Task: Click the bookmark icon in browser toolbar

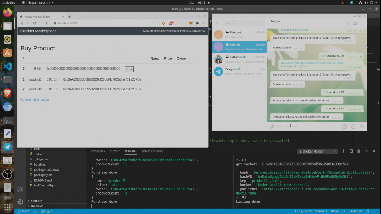Action: tap(47, 23)
